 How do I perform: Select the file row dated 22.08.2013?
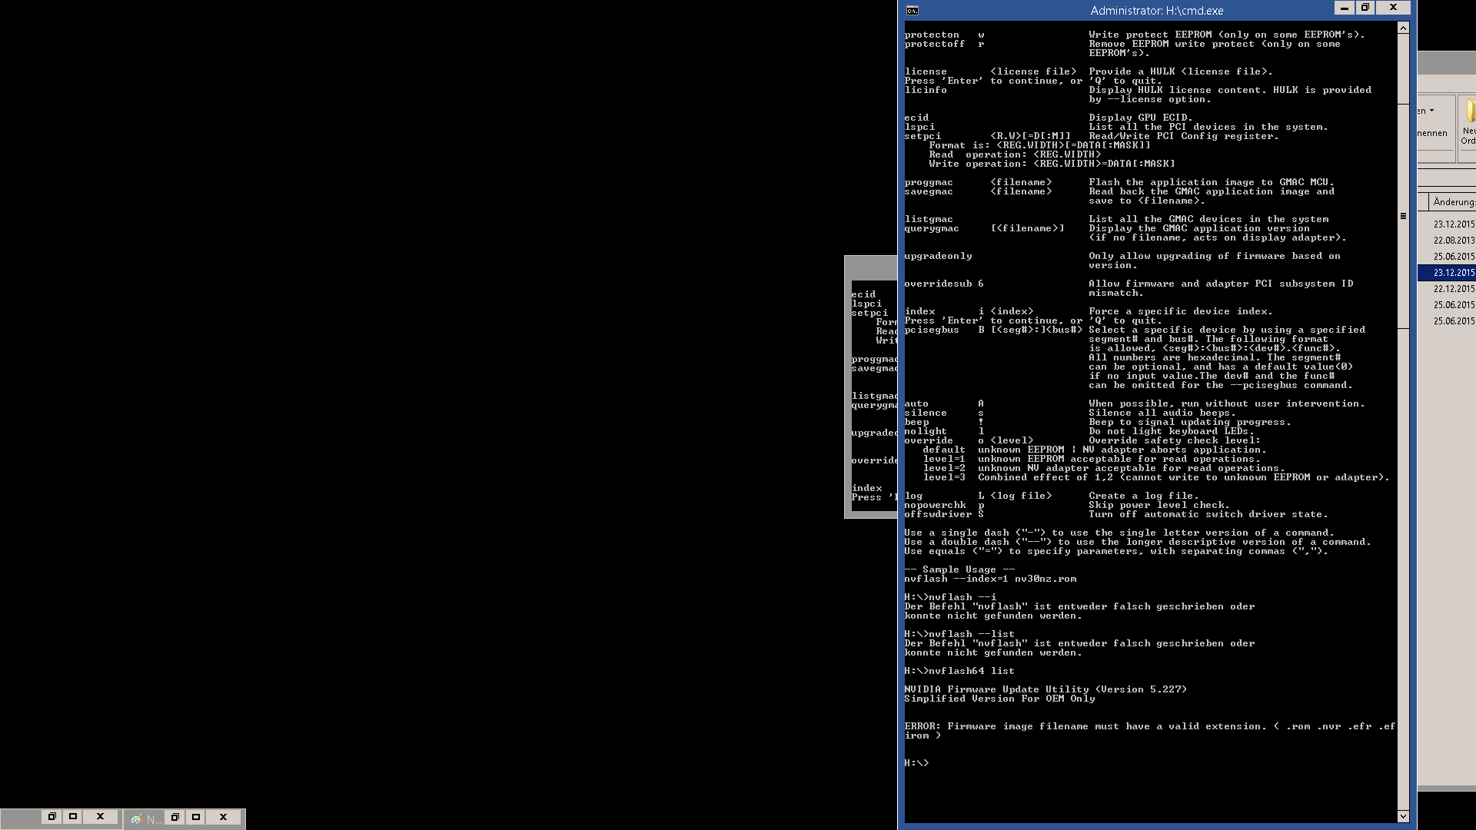(x=1453, y=241)
